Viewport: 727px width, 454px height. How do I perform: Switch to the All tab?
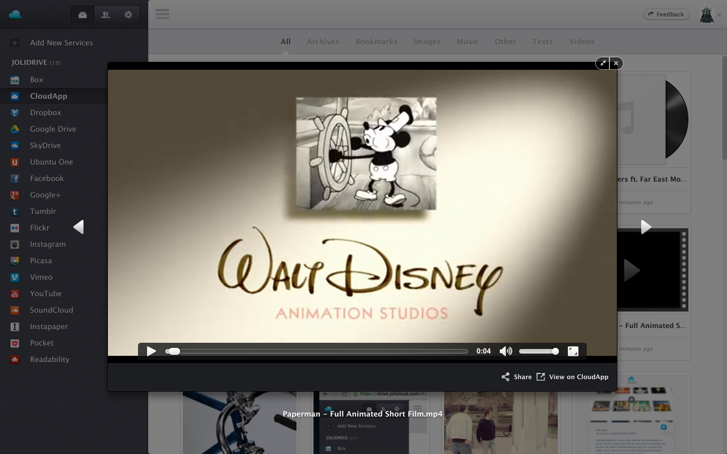click(x=286, y=41)
